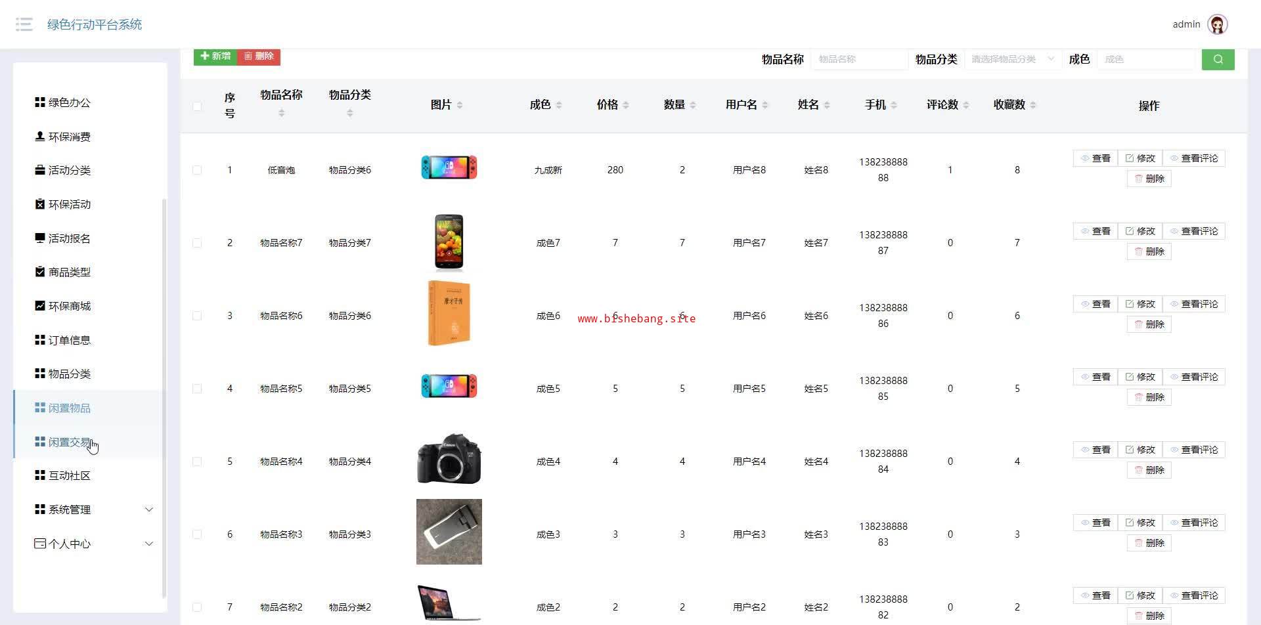Open the game console thumbnail in row 4
The width and height of the screenshot is (1261, 625).
click(x=449, y=386)
